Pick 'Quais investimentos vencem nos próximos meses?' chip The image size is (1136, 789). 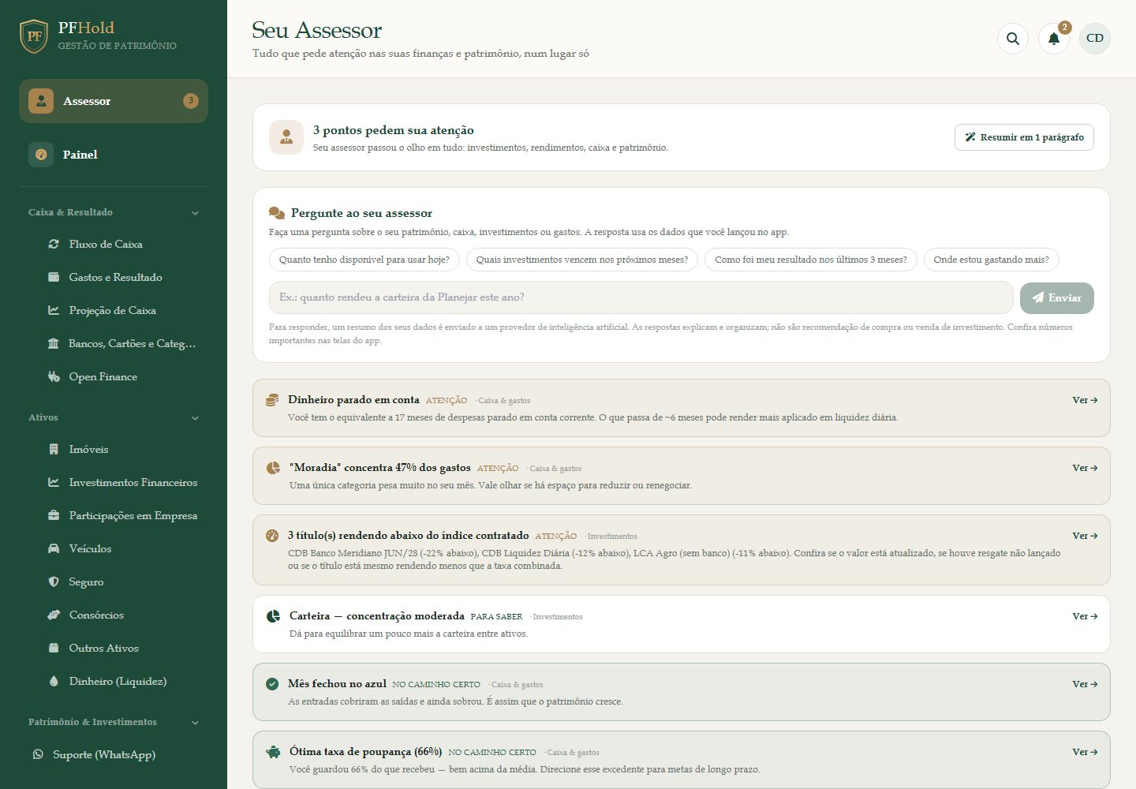pyautogui.click(x=582, y=260)
